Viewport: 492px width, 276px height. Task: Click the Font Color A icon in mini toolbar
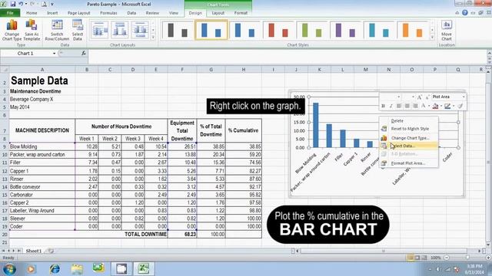pos(424,106)
